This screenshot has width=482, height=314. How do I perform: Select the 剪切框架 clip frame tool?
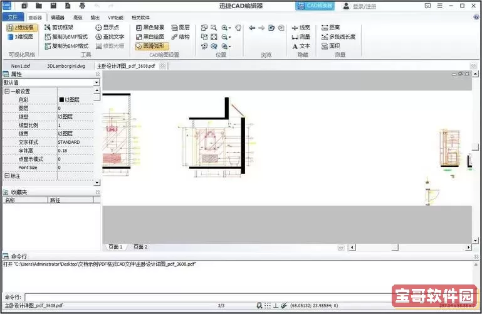pyautogui.click(x=59, y=28)
